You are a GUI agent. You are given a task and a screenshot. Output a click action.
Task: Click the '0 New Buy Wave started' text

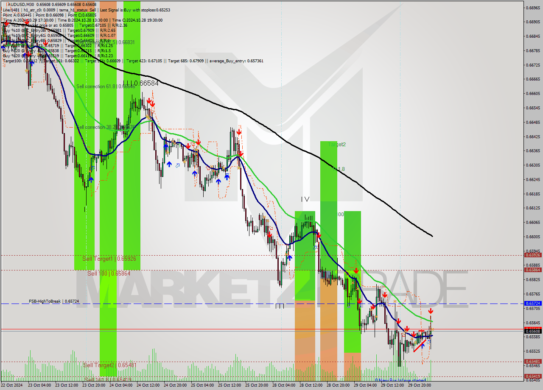[400, 380]
